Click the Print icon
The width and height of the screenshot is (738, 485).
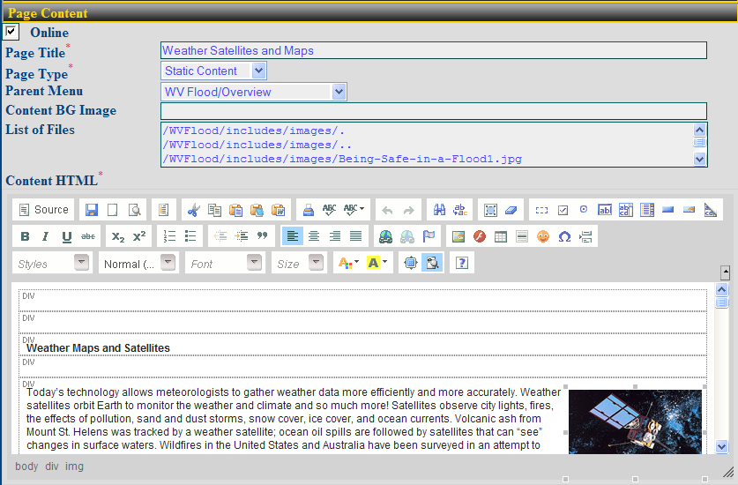click(309, 210)
